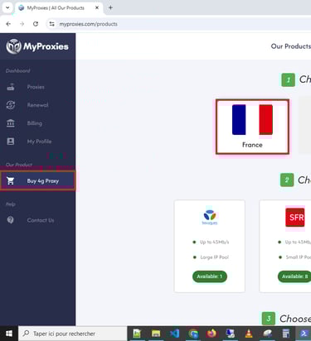The height and width of the screenshot is (341, 311).
Task: Click the Contact Us question icon
Action: click(11, 220)
